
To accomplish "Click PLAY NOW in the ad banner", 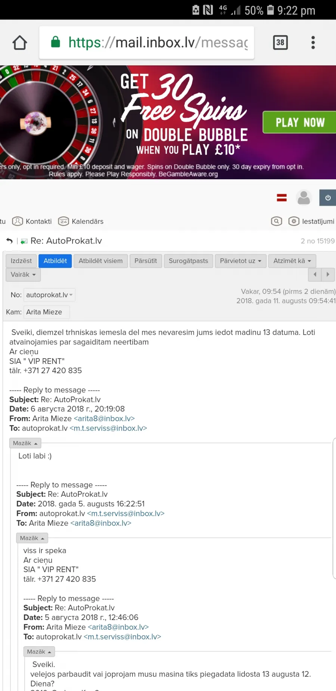I will 299,122.
